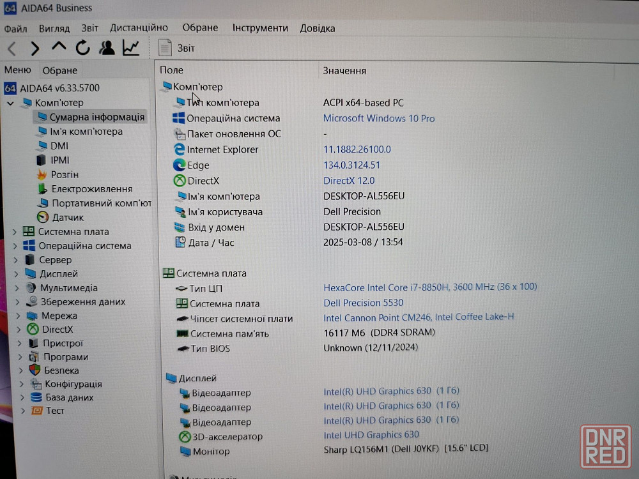The height and width of the screenshot is (479, 639).
Task: Open the Вигляд menu
Action: tap(54, 29)
